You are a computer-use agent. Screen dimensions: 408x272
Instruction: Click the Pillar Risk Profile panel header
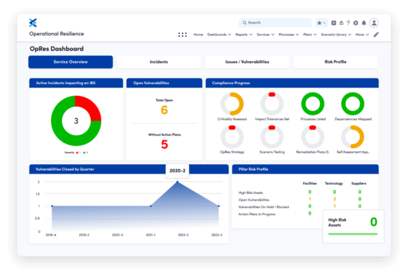point(305,169)
